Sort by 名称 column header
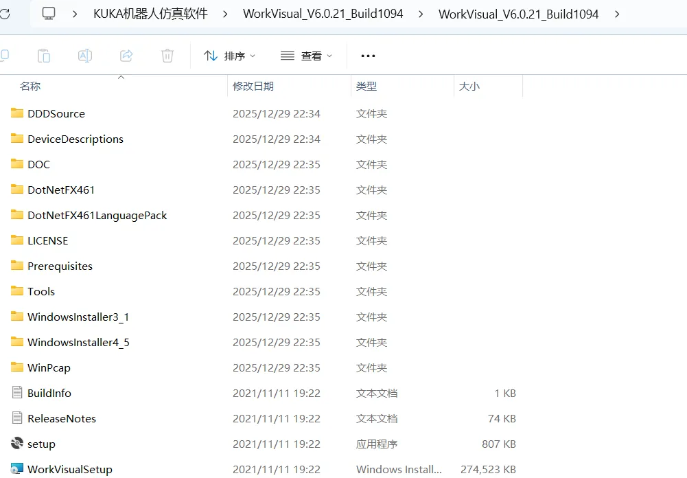This screenshot has width=687, height=478. coord(30,87)
